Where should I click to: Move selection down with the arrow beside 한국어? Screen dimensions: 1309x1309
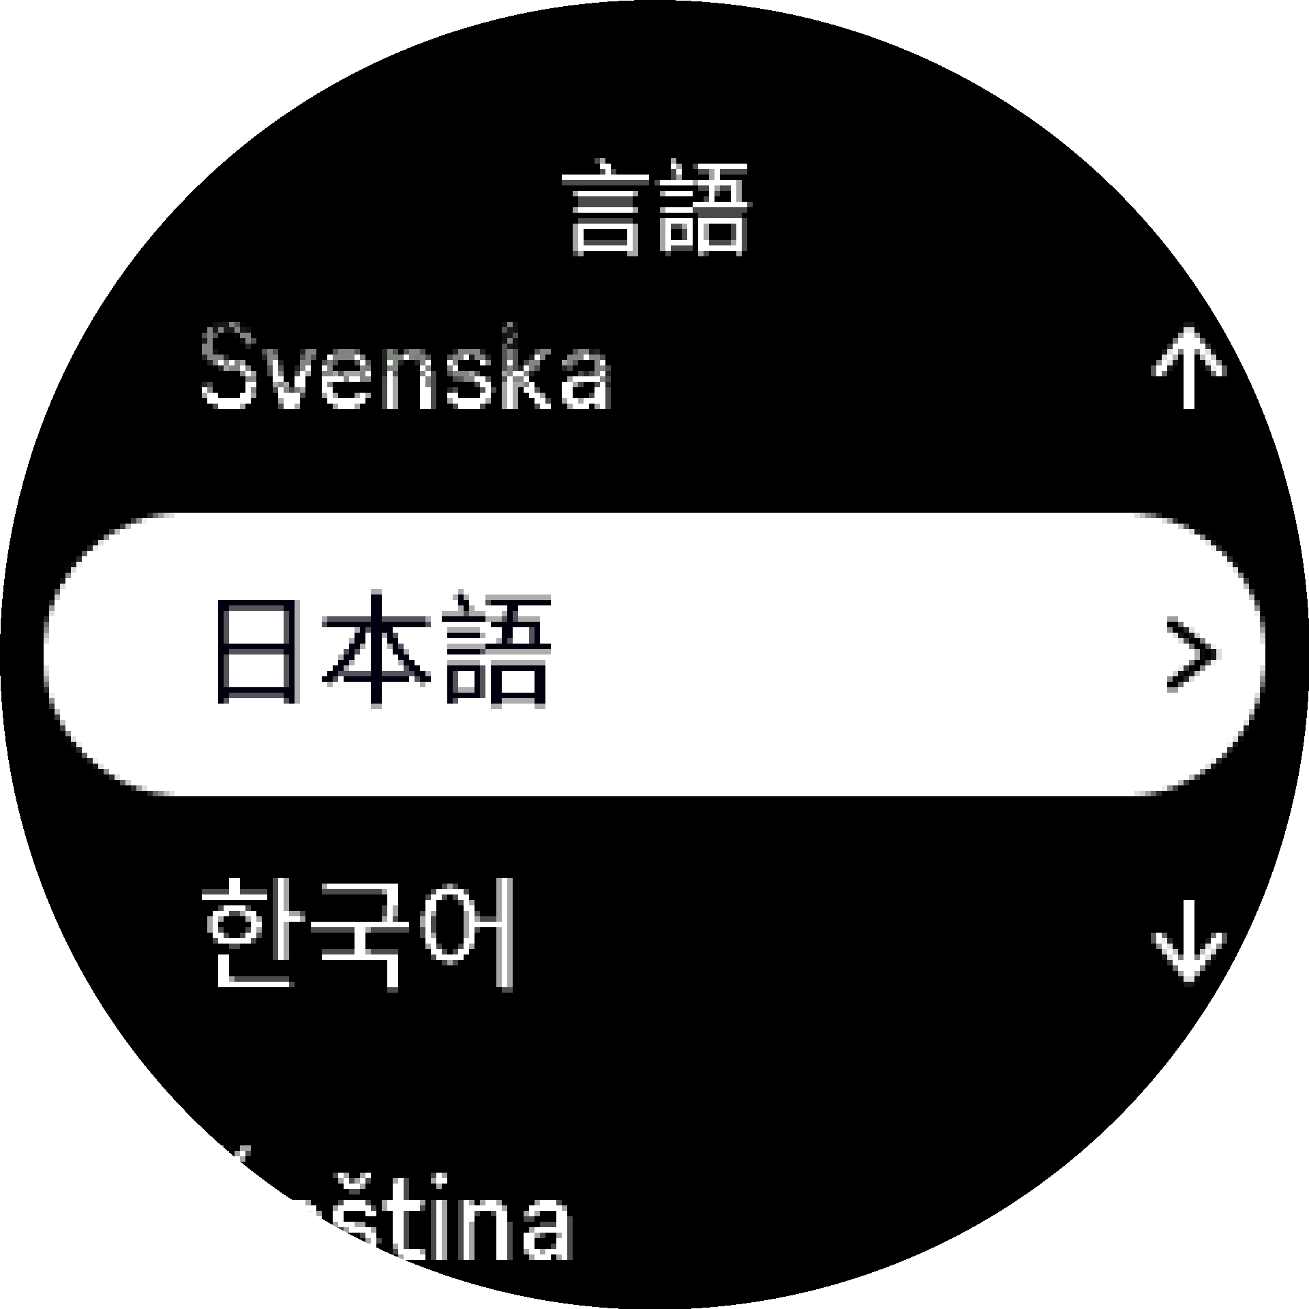click(1188, 941)
